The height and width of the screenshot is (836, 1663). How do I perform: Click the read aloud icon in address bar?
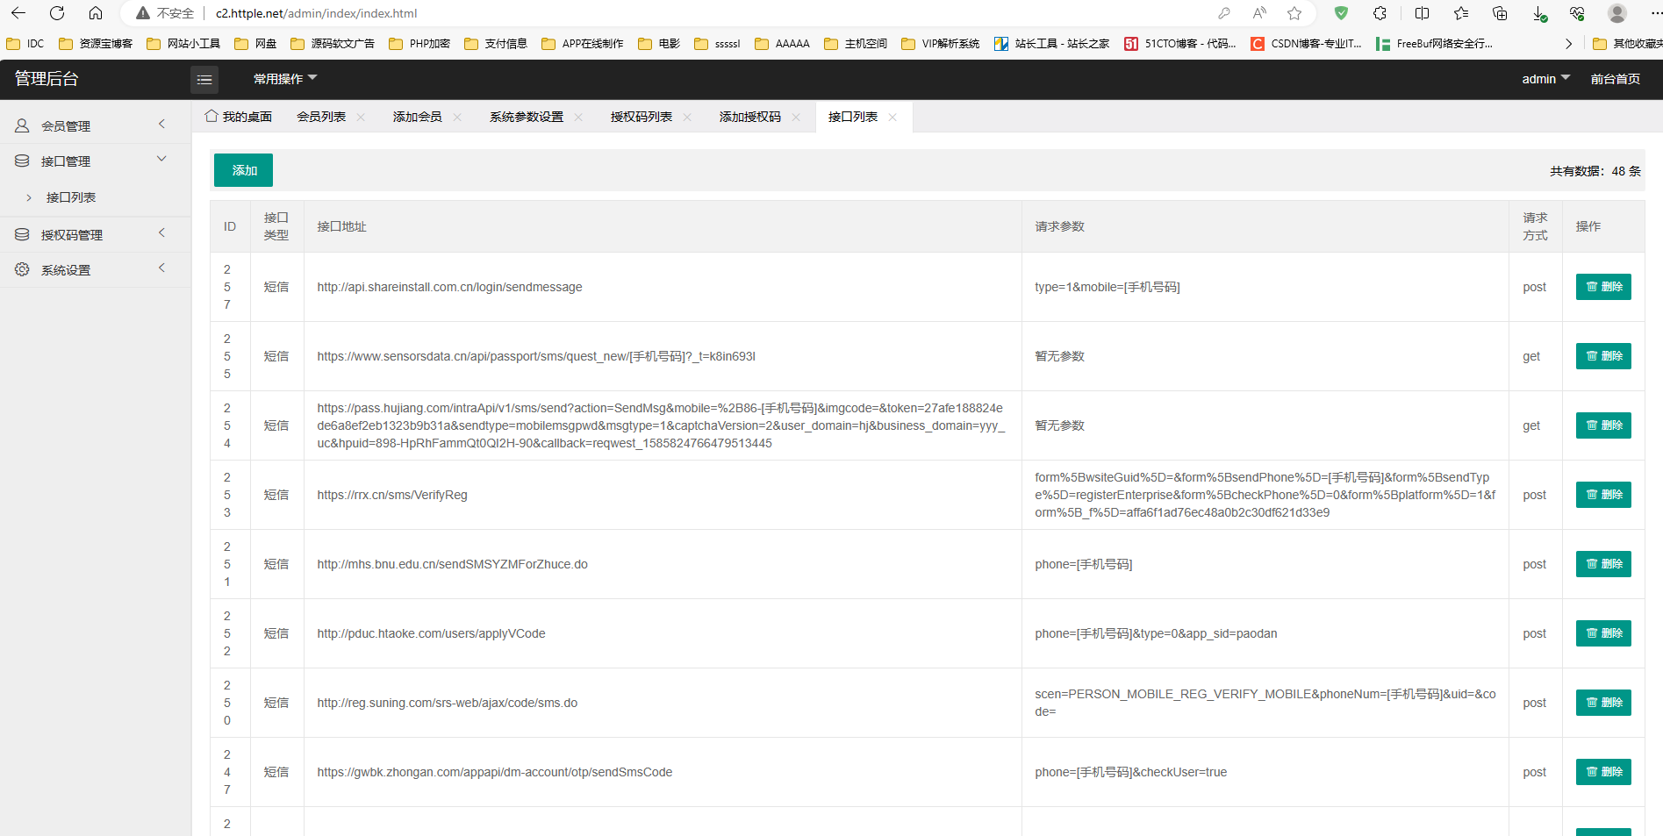click(1259, 13)
